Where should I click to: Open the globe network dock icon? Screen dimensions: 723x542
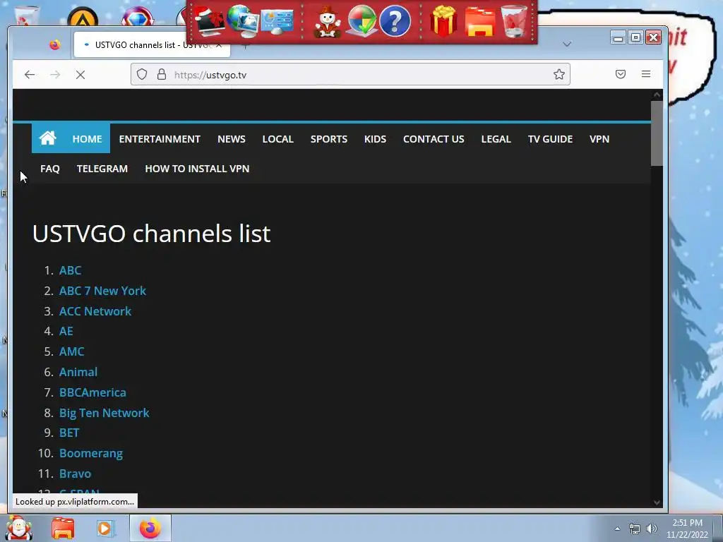click(x=243, y=21)
